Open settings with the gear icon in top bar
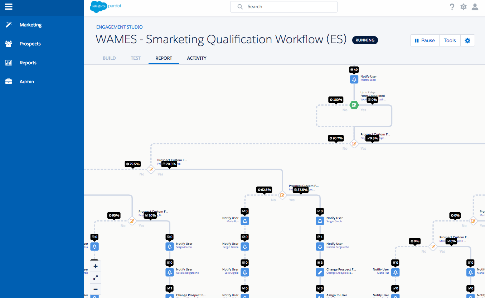The image size is (485, 298). (463, 7)
